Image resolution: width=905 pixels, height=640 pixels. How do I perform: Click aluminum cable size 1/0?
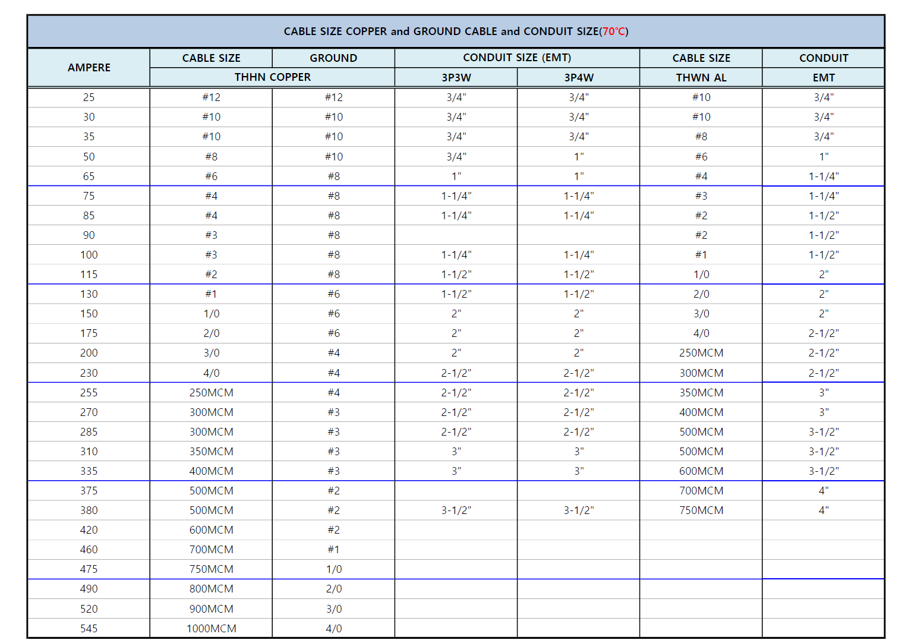point(701,275)
